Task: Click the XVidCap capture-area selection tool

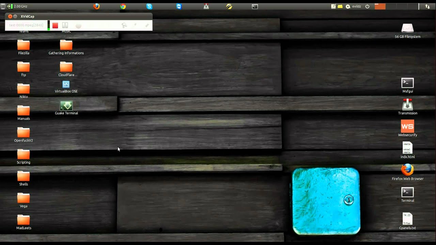Action: [124, 25]
